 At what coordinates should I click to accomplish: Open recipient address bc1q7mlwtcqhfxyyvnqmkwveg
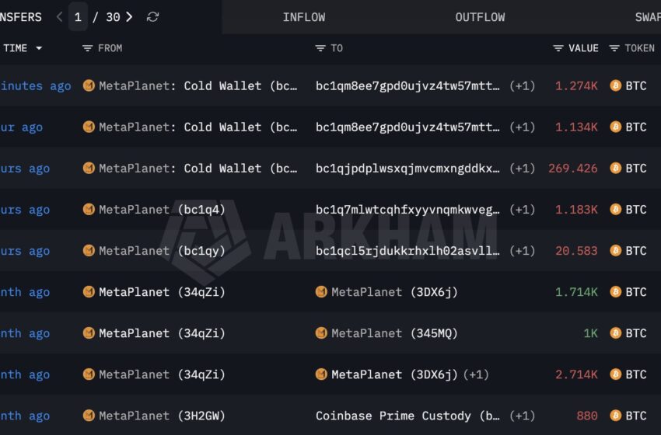[407, 210]
